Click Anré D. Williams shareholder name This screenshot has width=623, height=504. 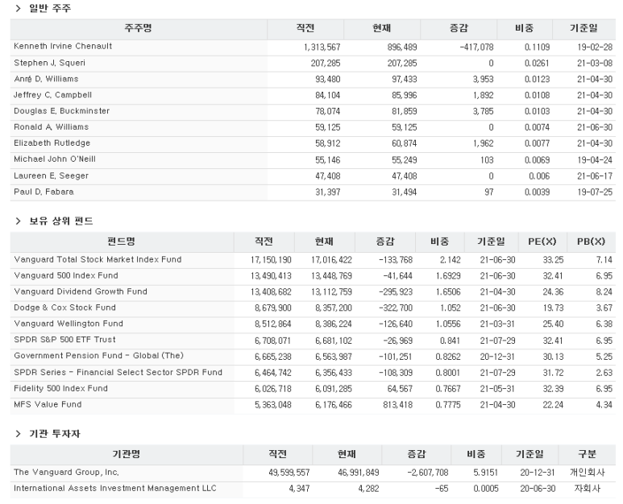pyautogui.click(x=46, y=79)
